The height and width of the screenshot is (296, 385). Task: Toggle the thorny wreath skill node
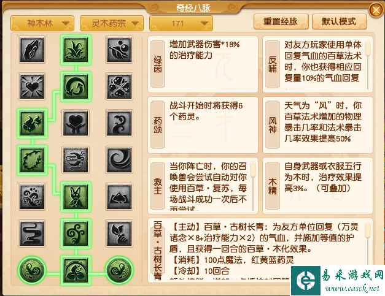32,160
